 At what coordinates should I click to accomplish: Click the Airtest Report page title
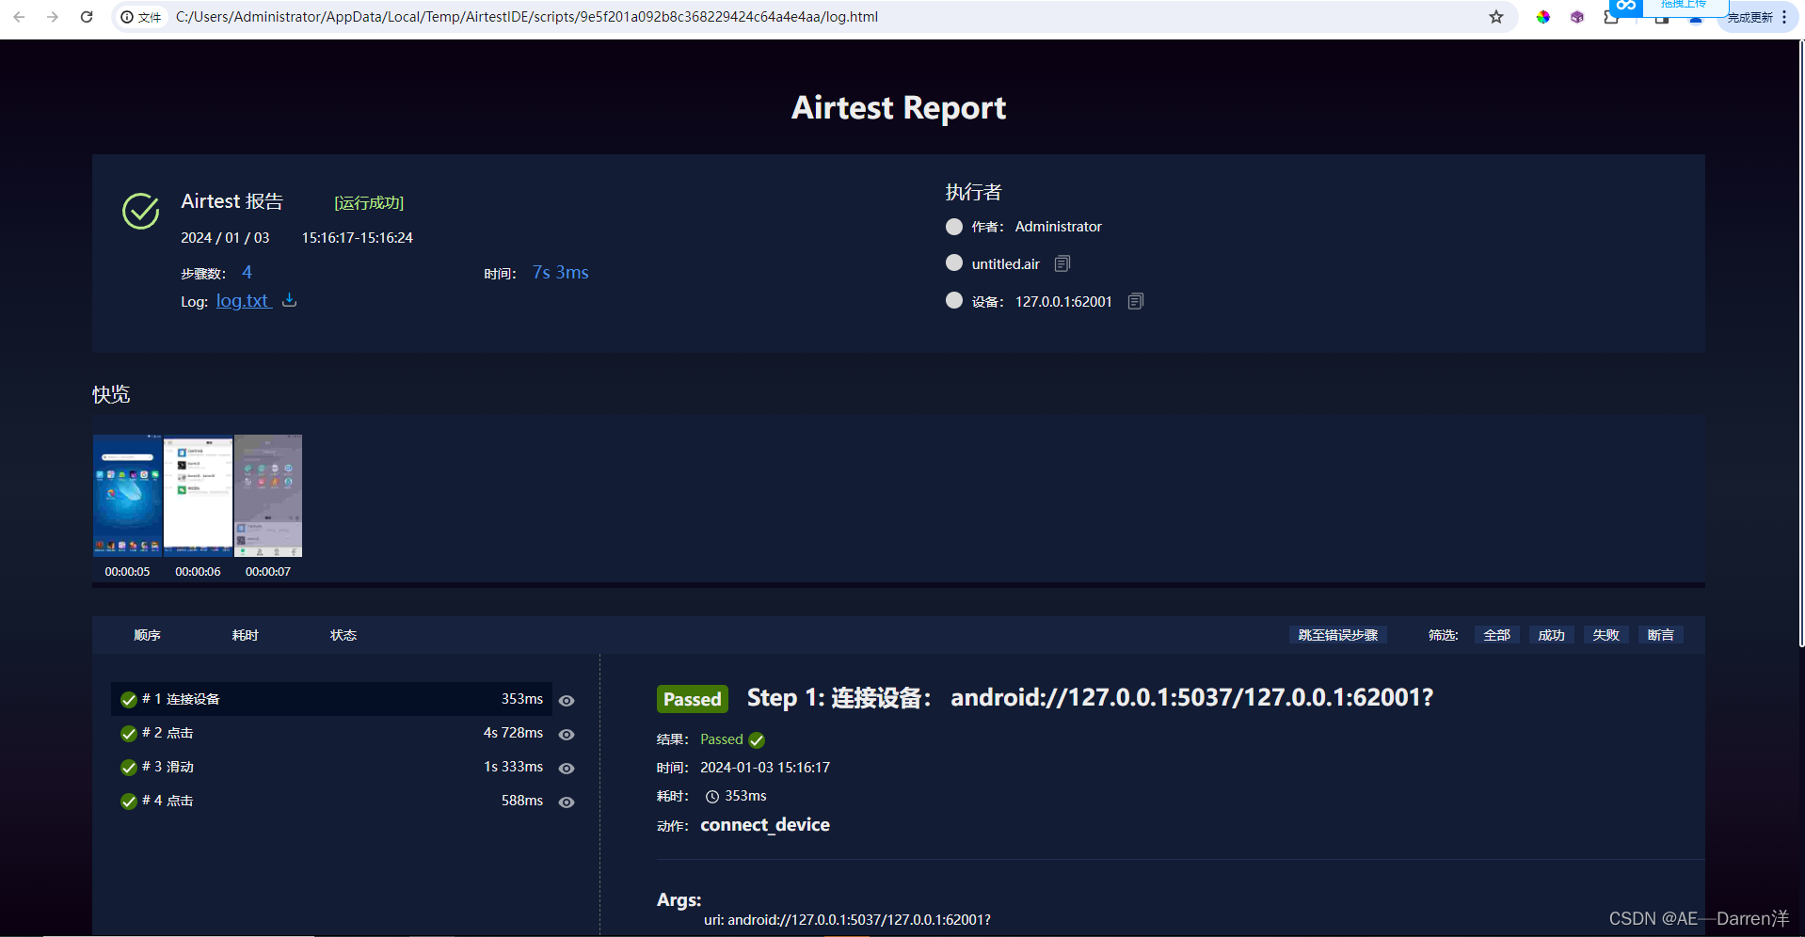click(x=899, y=107)
